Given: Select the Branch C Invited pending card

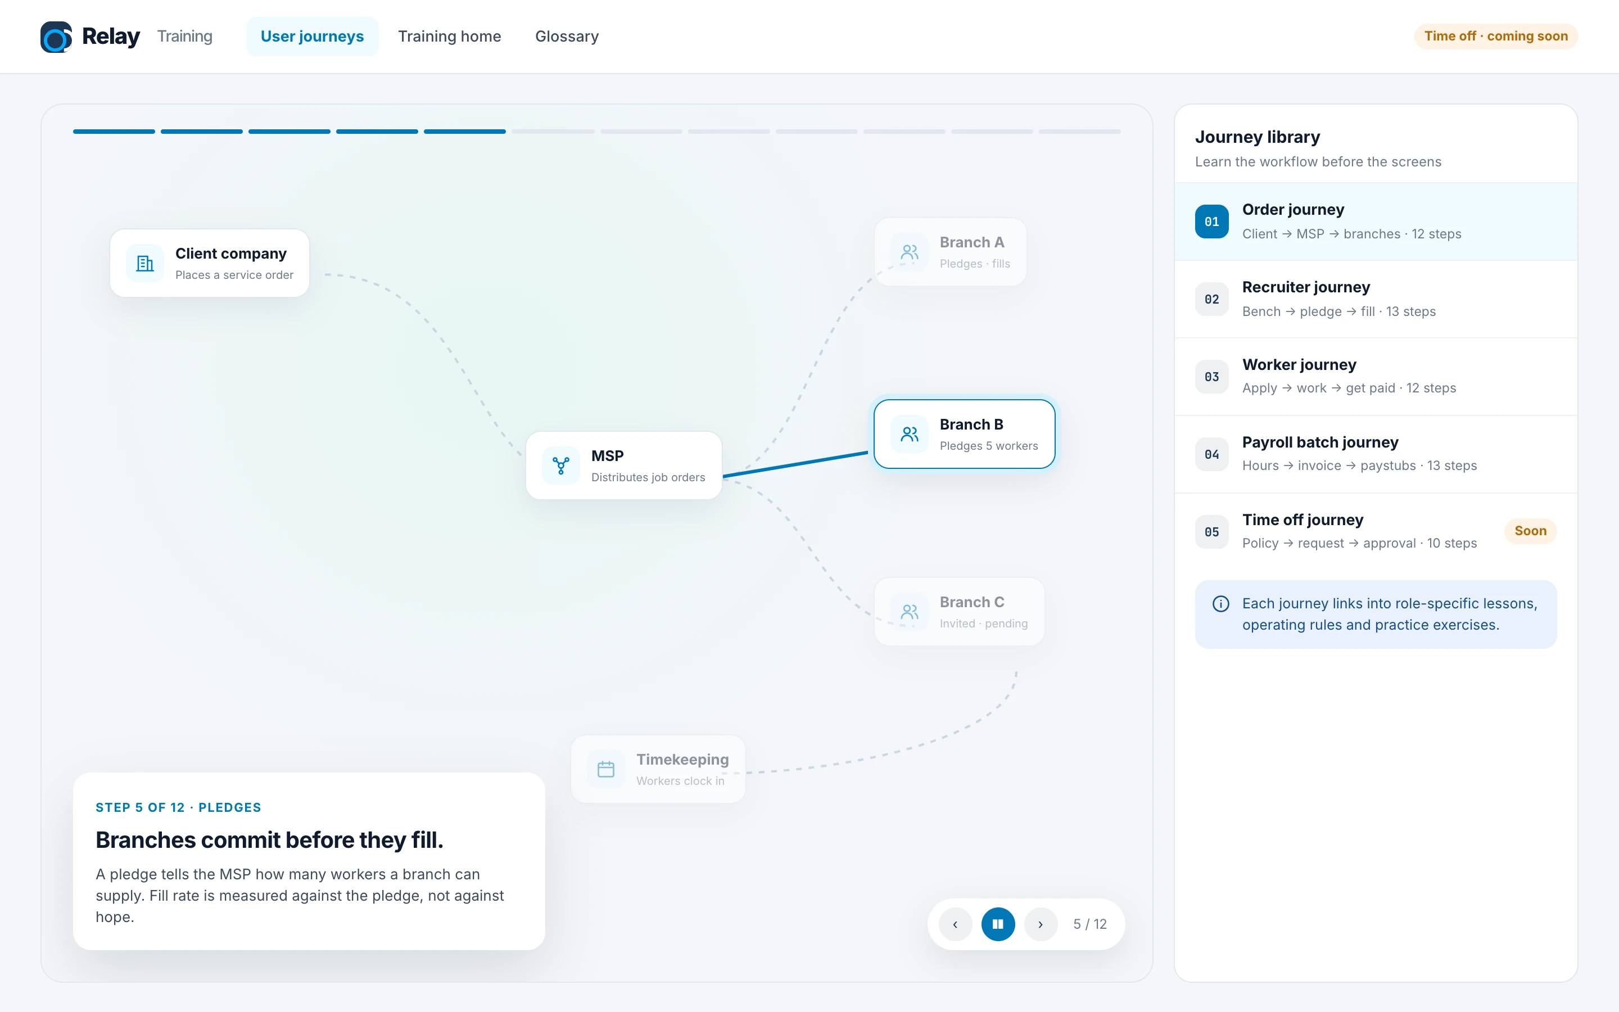Looking at the screenshot, I should [958, 612].
